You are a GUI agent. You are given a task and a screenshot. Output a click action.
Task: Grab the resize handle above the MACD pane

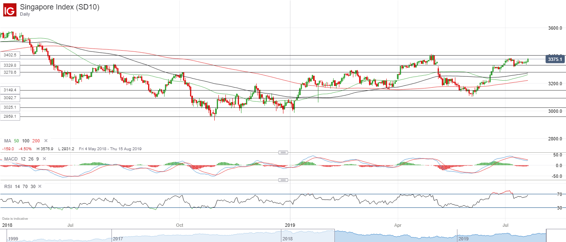tap(283, 152)
